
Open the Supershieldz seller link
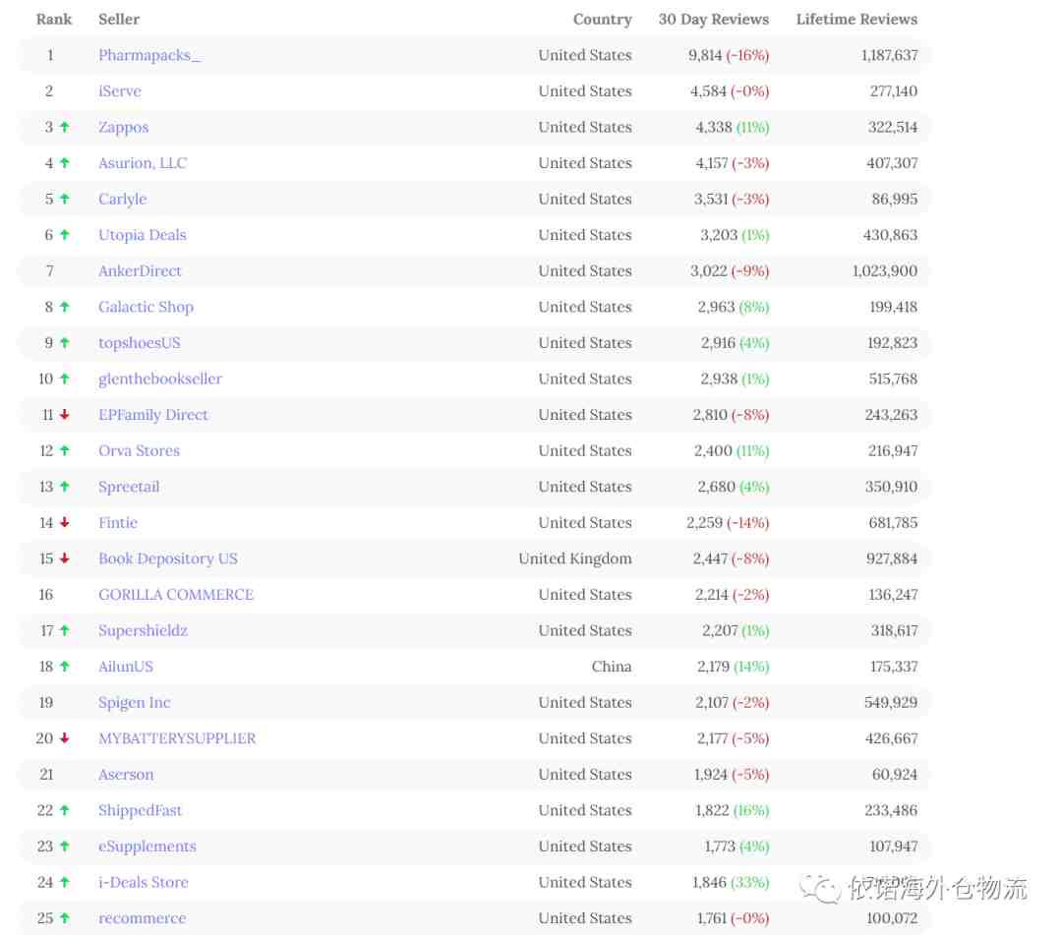click(143, 630)
